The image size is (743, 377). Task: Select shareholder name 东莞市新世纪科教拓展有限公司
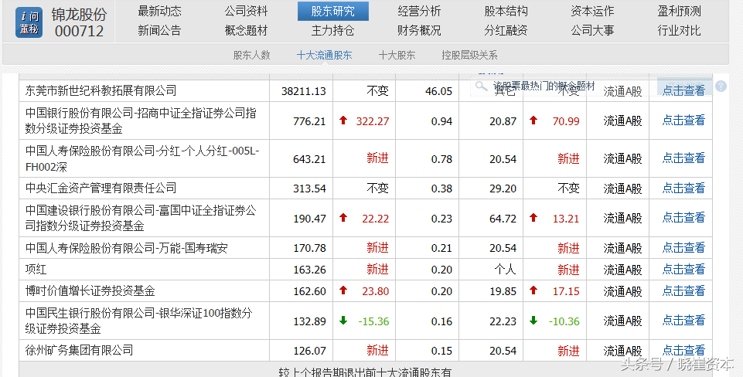(x=101, y=90)
